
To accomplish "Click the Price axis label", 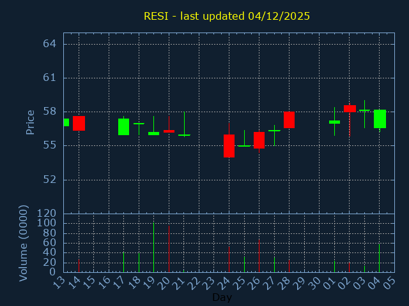I will (30, 122).
